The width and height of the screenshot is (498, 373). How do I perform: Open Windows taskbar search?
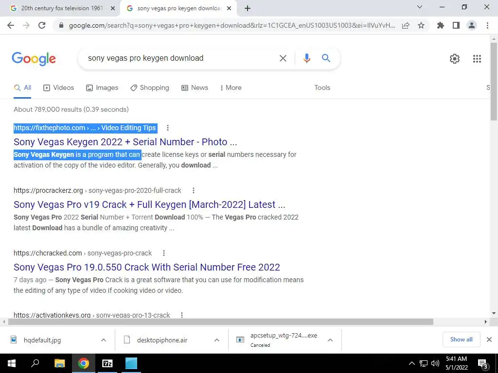[x=35, y=363]
